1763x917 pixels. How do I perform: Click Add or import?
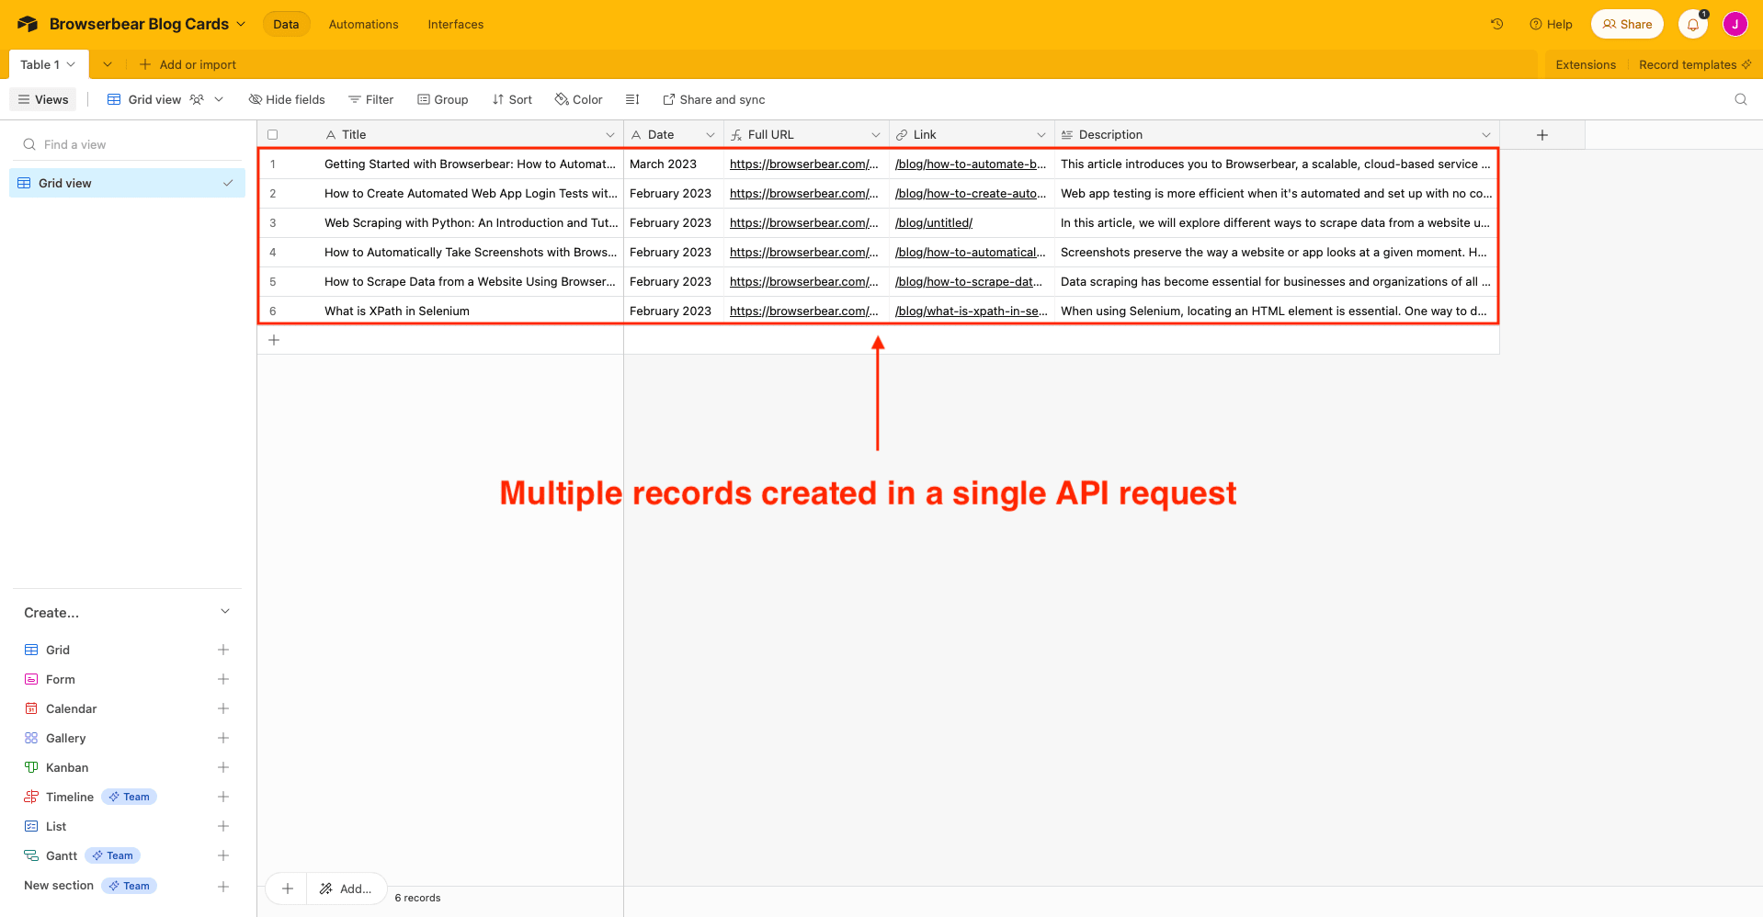[x=188, y=64]
